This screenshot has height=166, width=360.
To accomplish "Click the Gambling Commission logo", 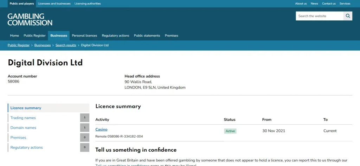I will 30,19.
